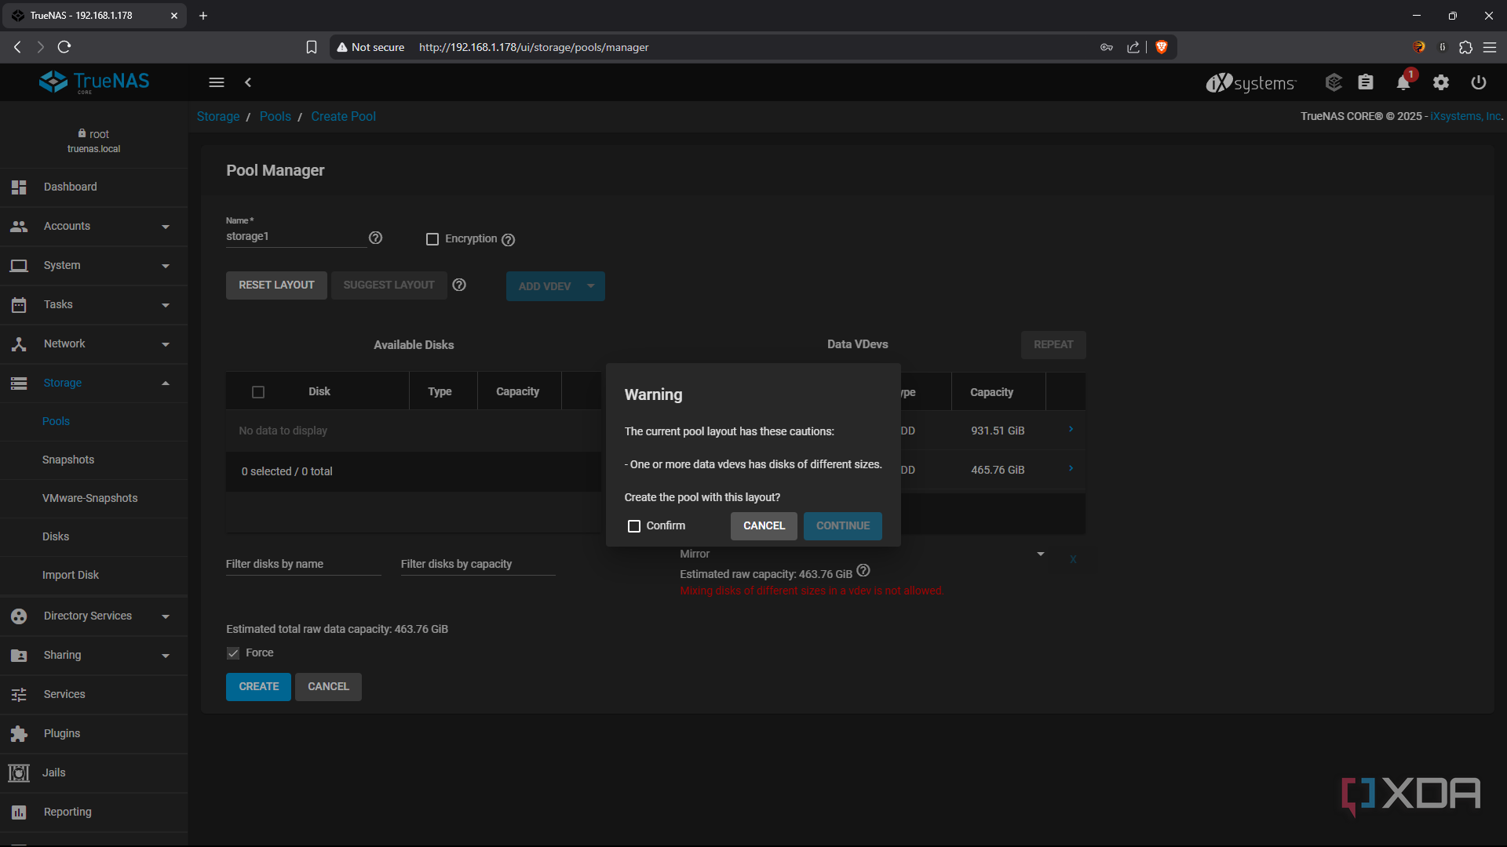Bookmark this page icon

(312, 47)
